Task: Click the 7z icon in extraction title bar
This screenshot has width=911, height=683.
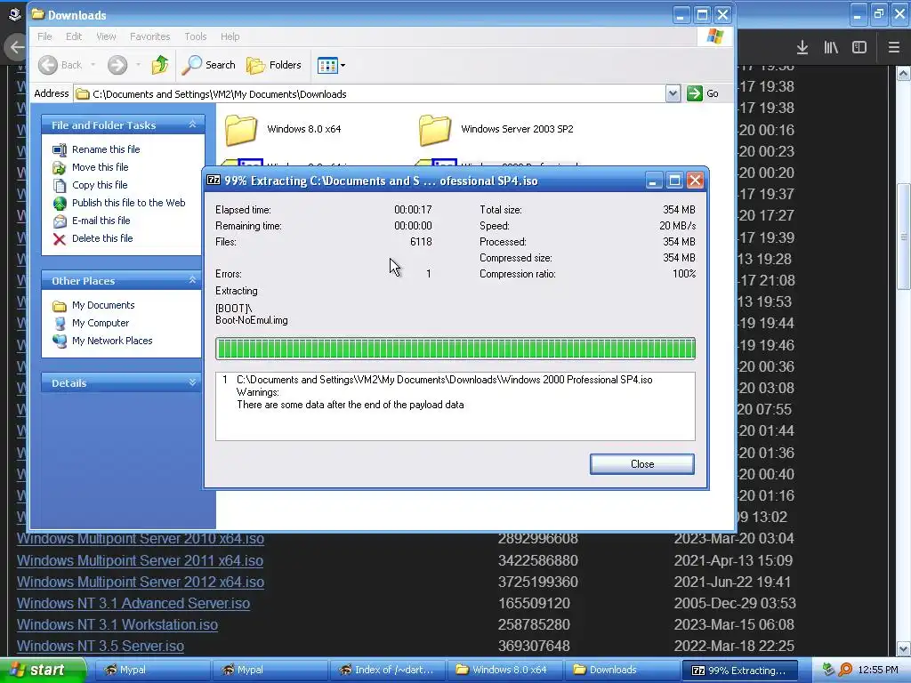Action: 214,180
